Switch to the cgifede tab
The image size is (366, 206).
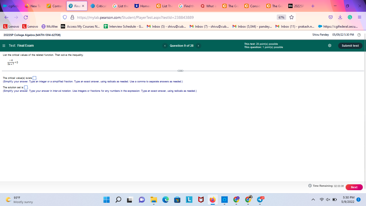click(11, 6)
